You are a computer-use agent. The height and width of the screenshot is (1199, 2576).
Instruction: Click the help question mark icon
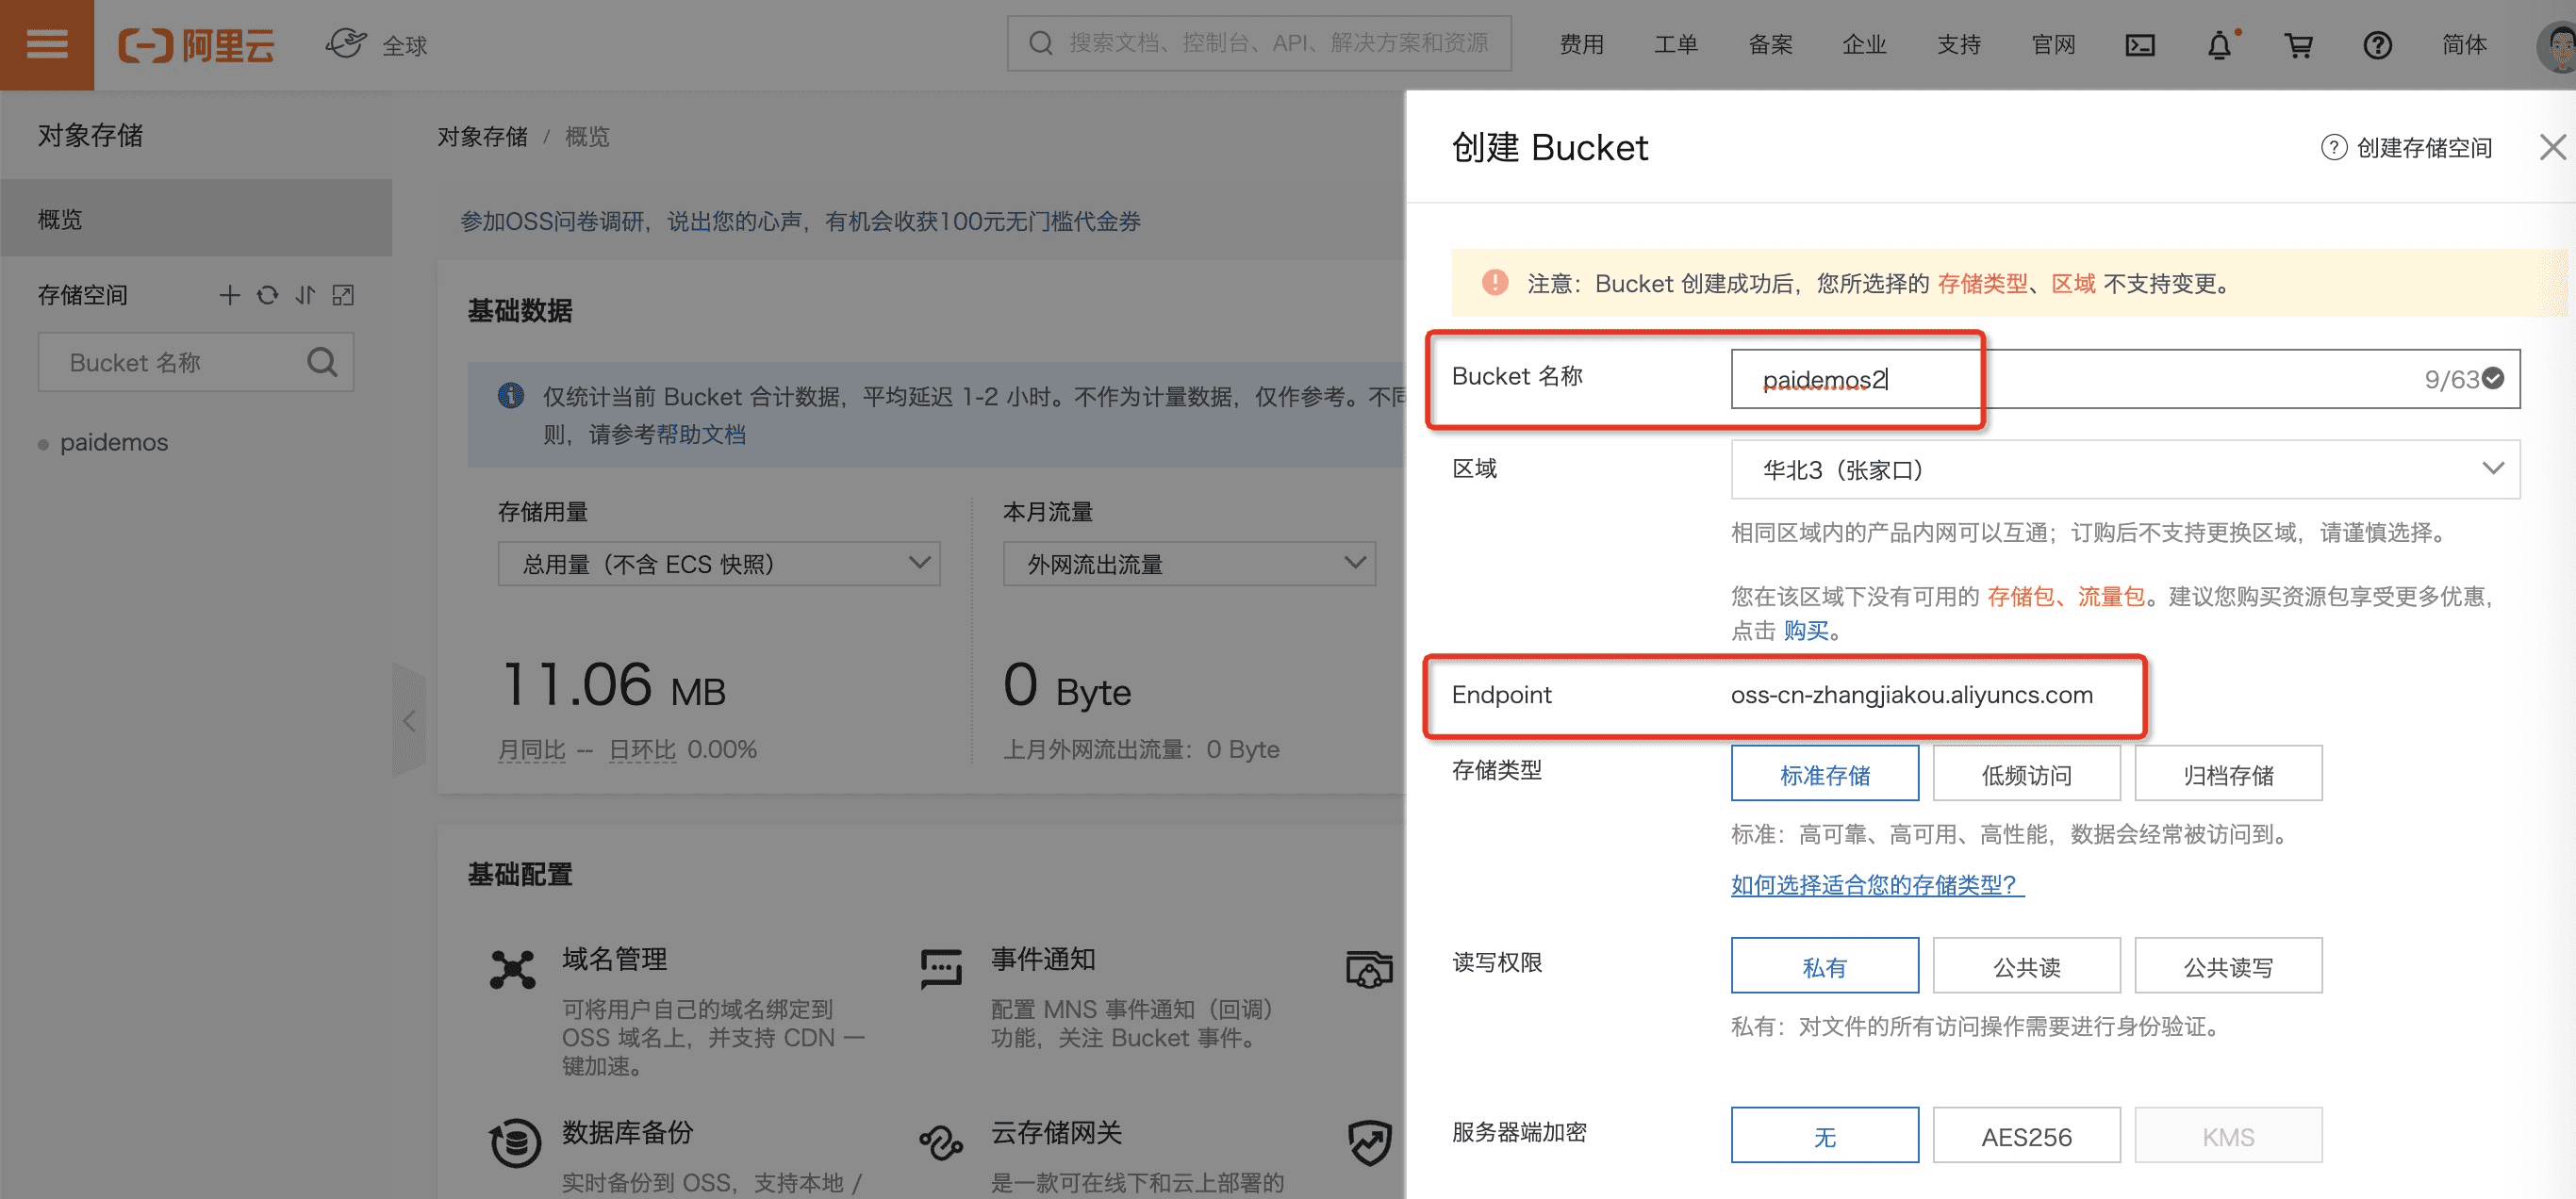2377,45
